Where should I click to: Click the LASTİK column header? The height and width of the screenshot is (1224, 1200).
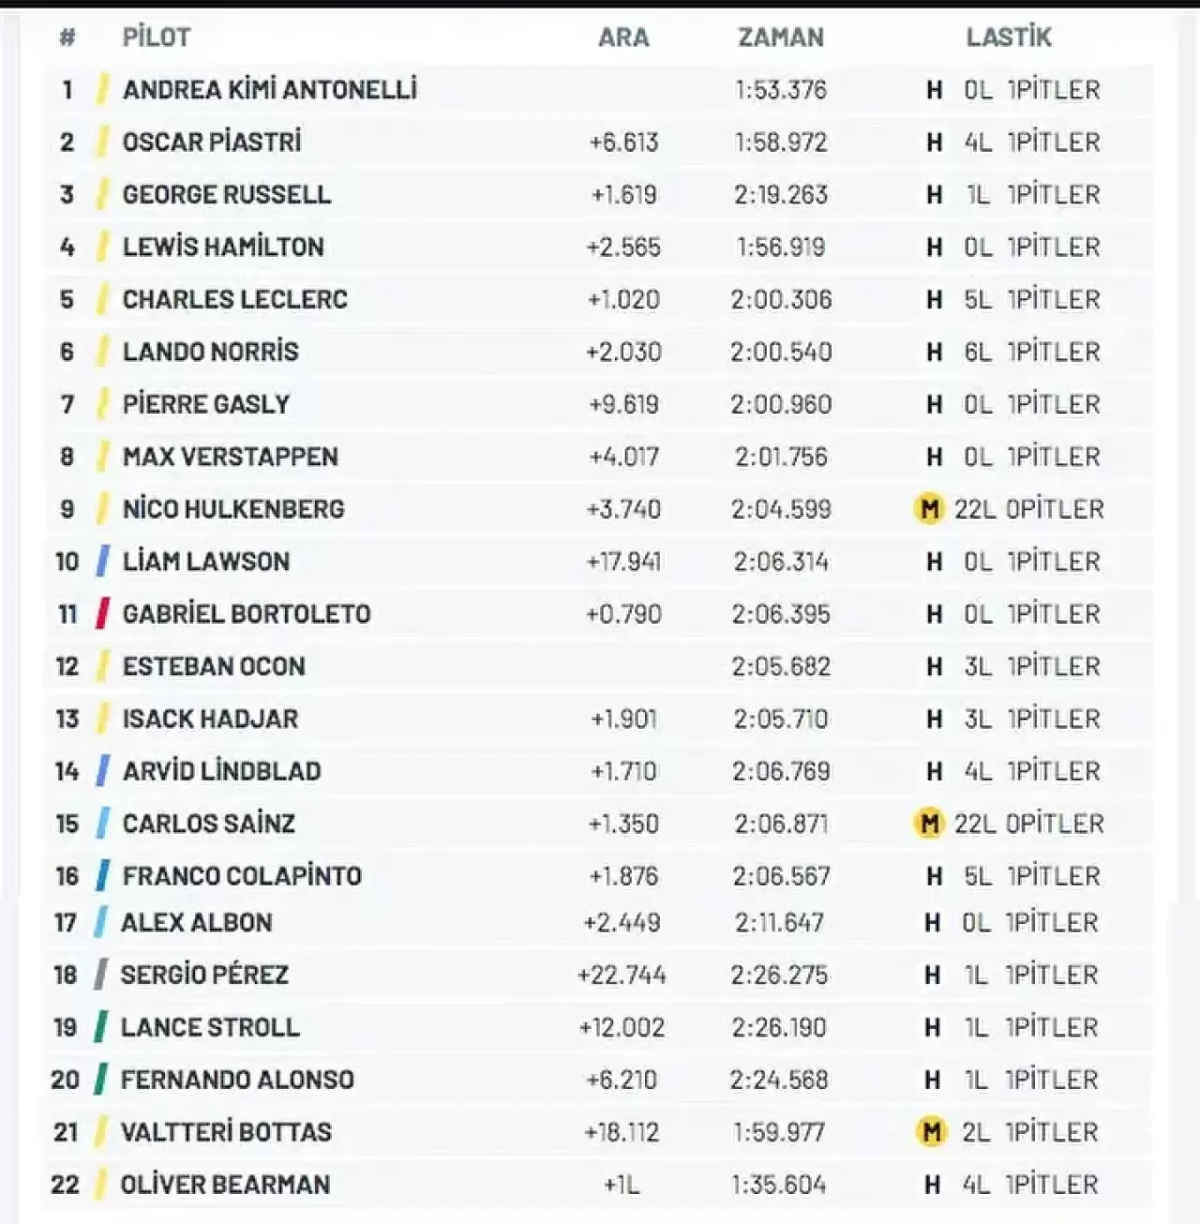pos(1009,38)
